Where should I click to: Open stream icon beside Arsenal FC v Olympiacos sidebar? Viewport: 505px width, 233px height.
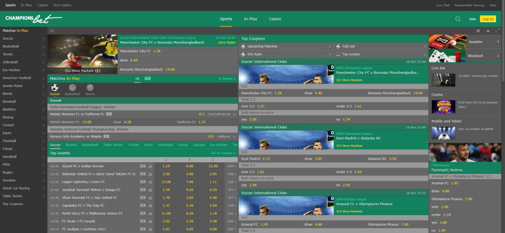pos(488,176)
